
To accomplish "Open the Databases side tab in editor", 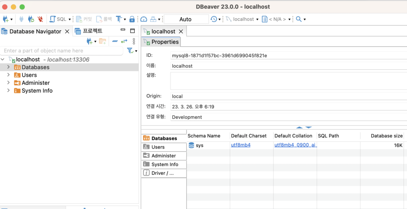I will [x=164, y=138].
